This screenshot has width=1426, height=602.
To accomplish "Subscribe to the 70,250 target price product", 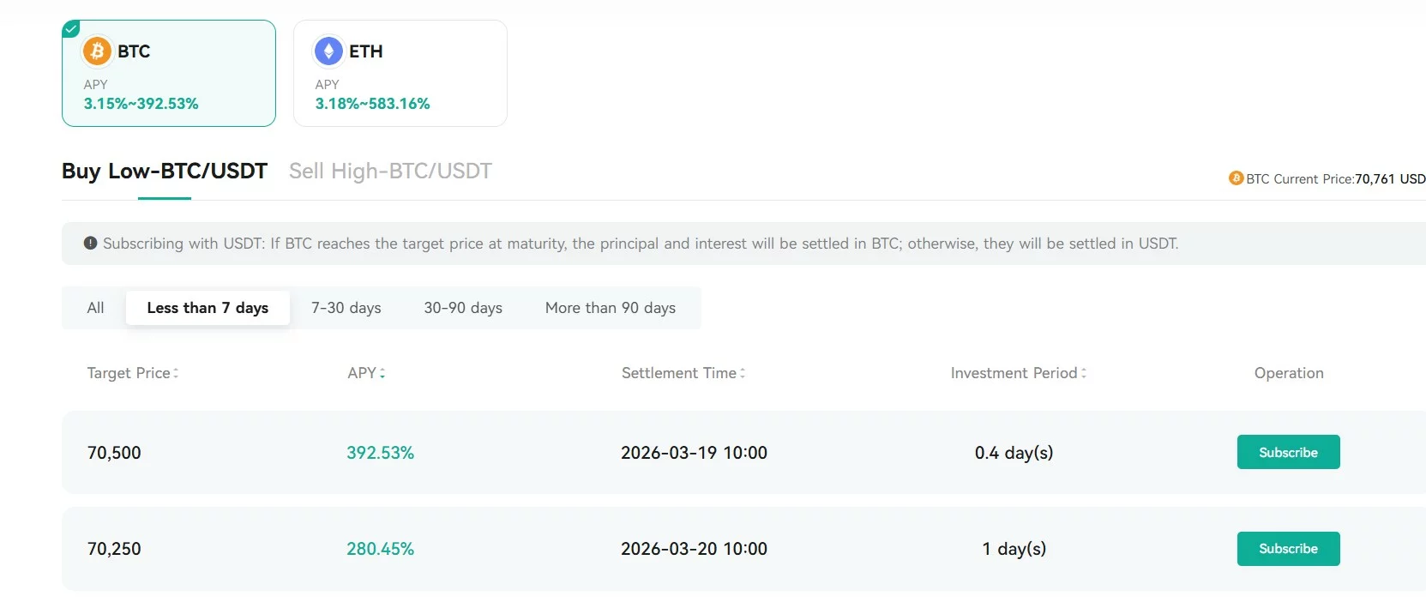I will click(1288, 549).
